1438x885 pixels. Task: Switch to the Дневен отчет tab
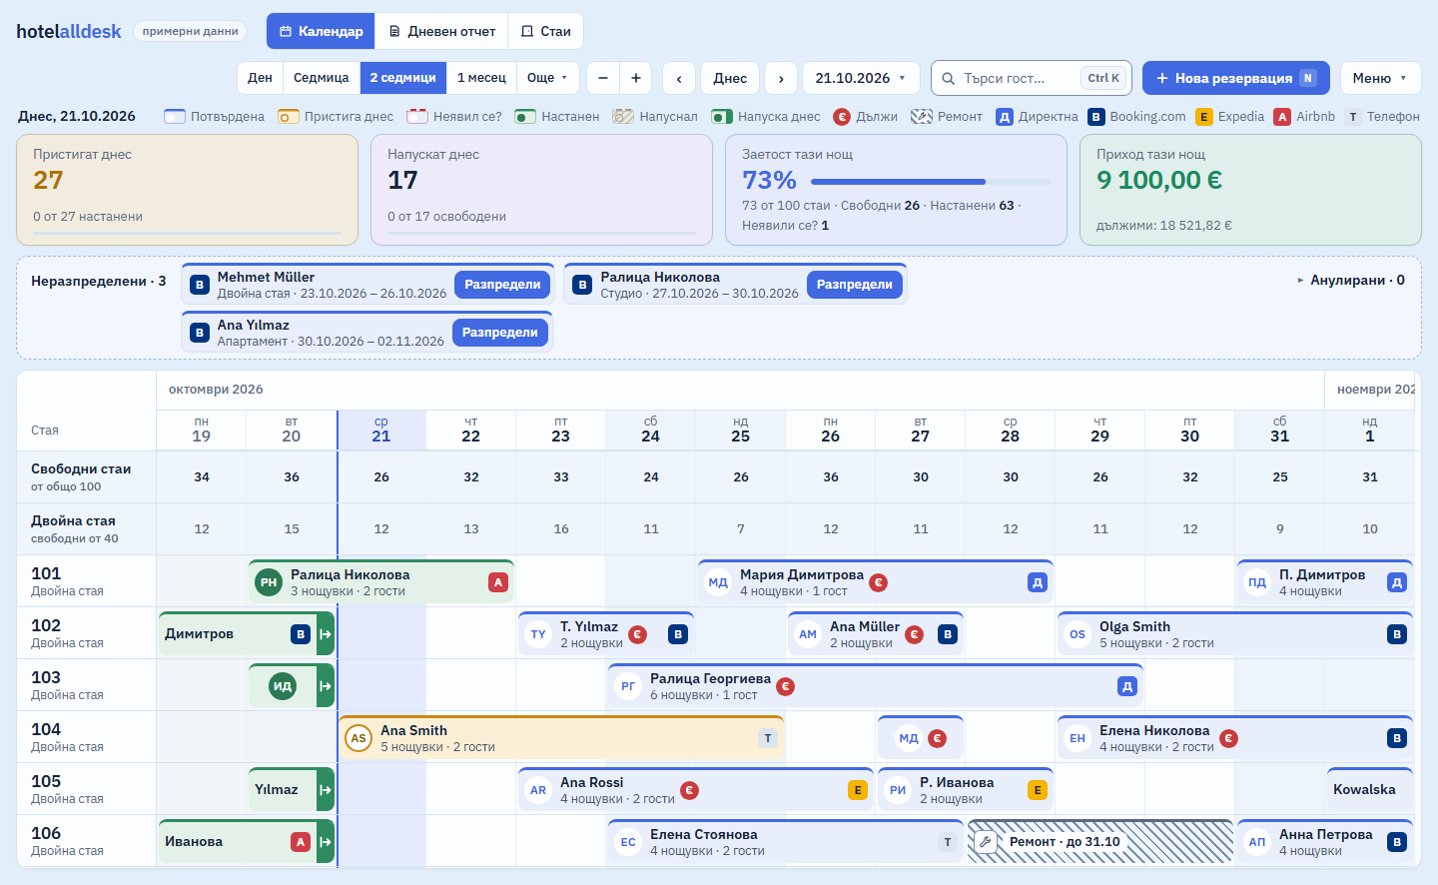(441, 31)
